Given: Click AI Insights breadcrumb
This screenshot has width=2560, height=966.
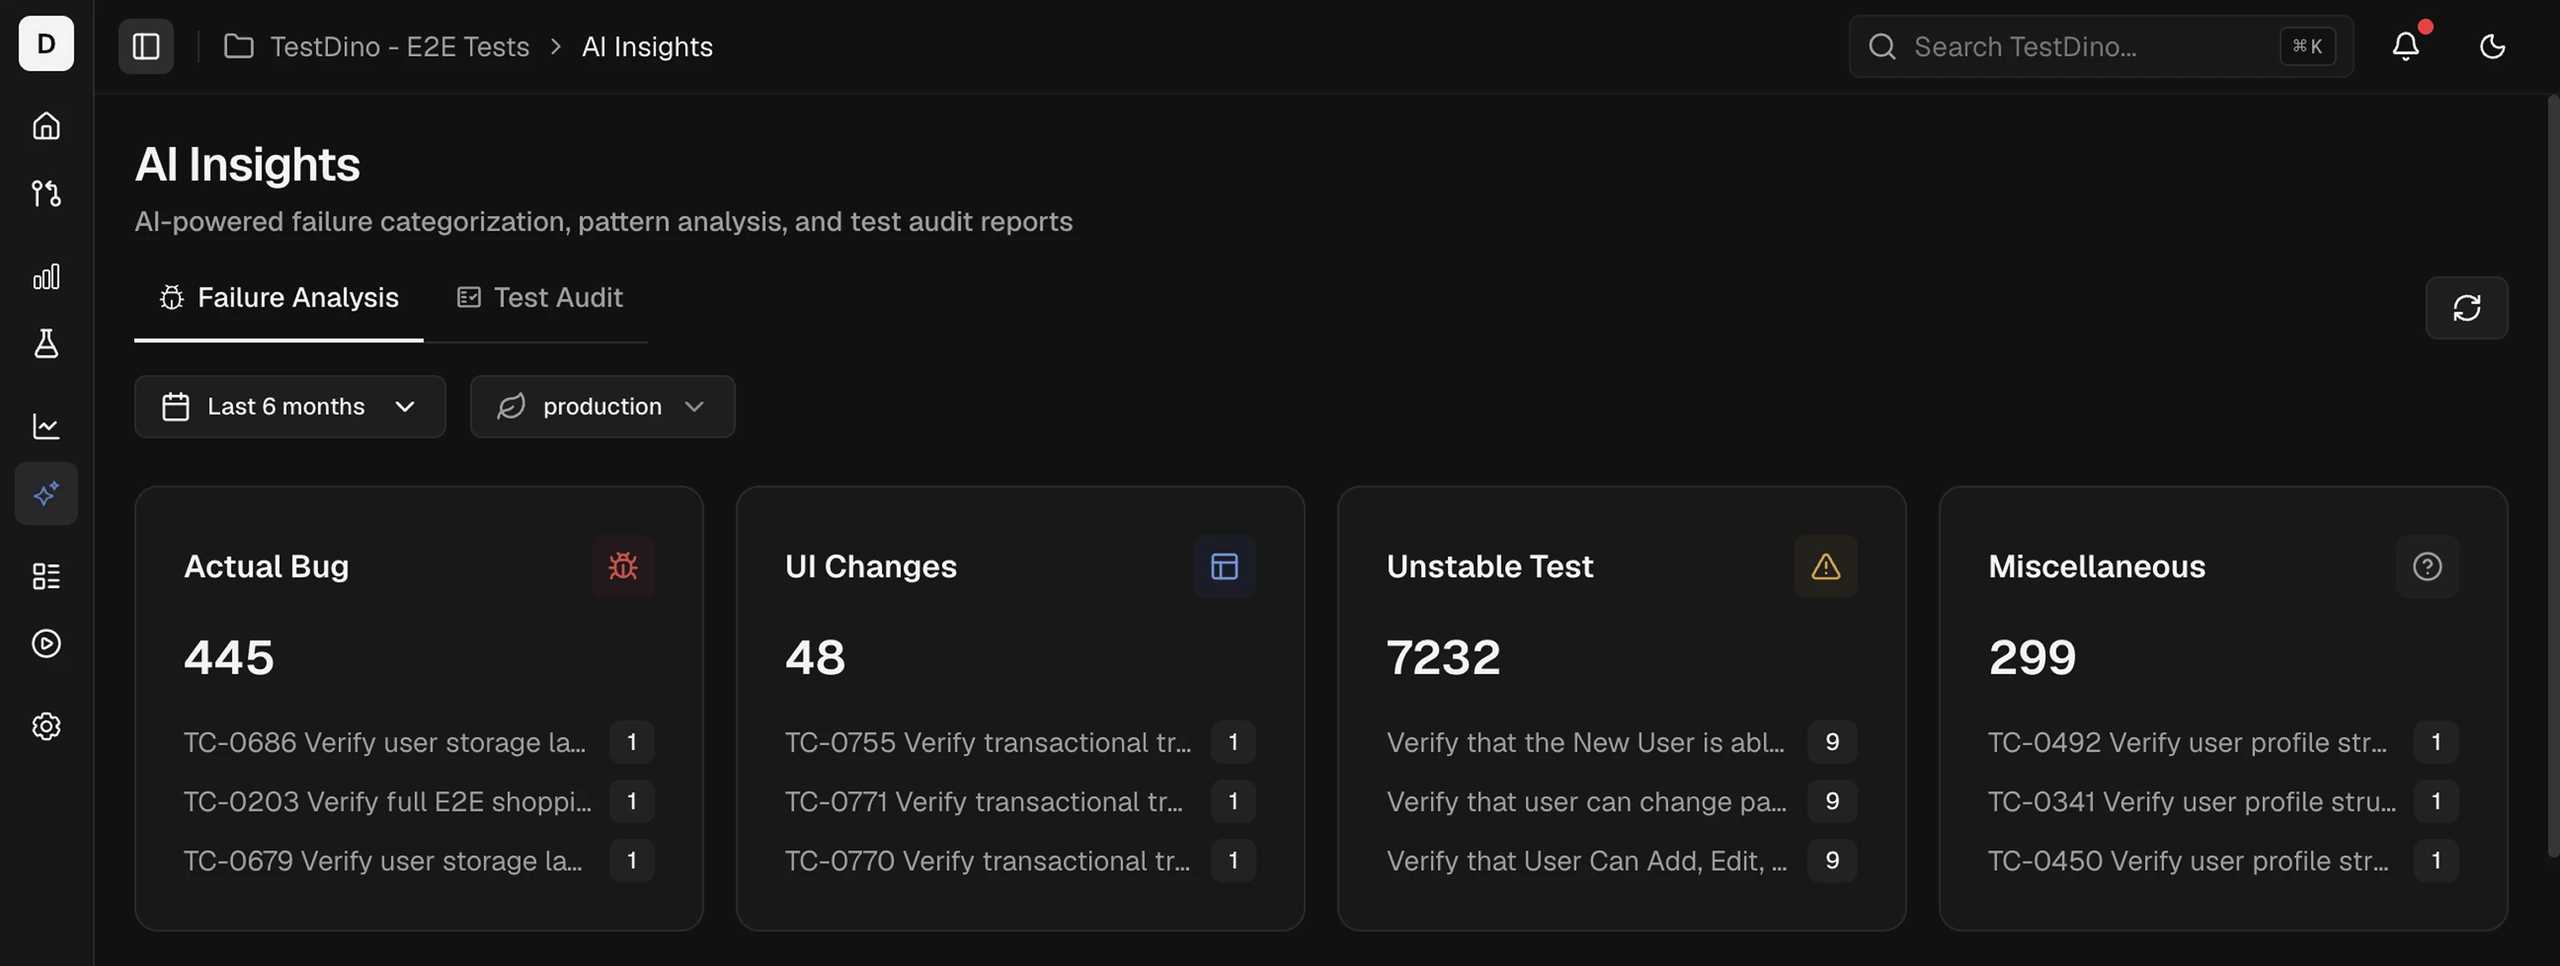Looking at the screenshot, I should coord(647,47).
